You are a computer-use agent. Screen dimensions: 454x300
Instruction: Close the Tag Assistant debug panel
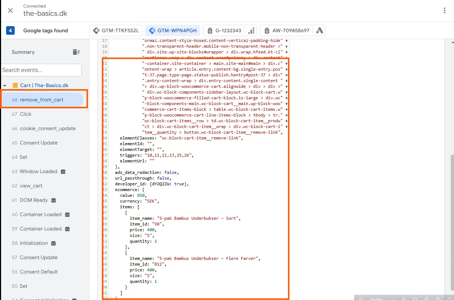10,10
